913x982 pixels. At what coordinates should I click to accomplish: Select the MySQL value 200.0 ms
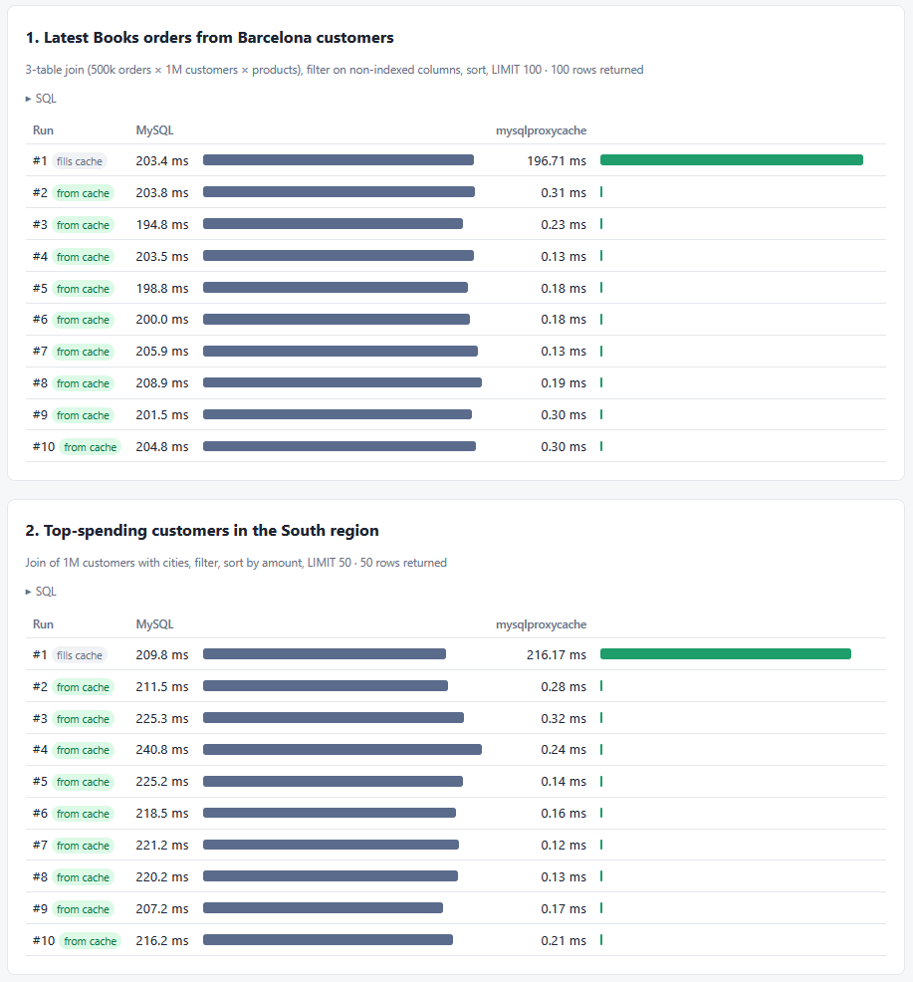(x=162, y=320)
